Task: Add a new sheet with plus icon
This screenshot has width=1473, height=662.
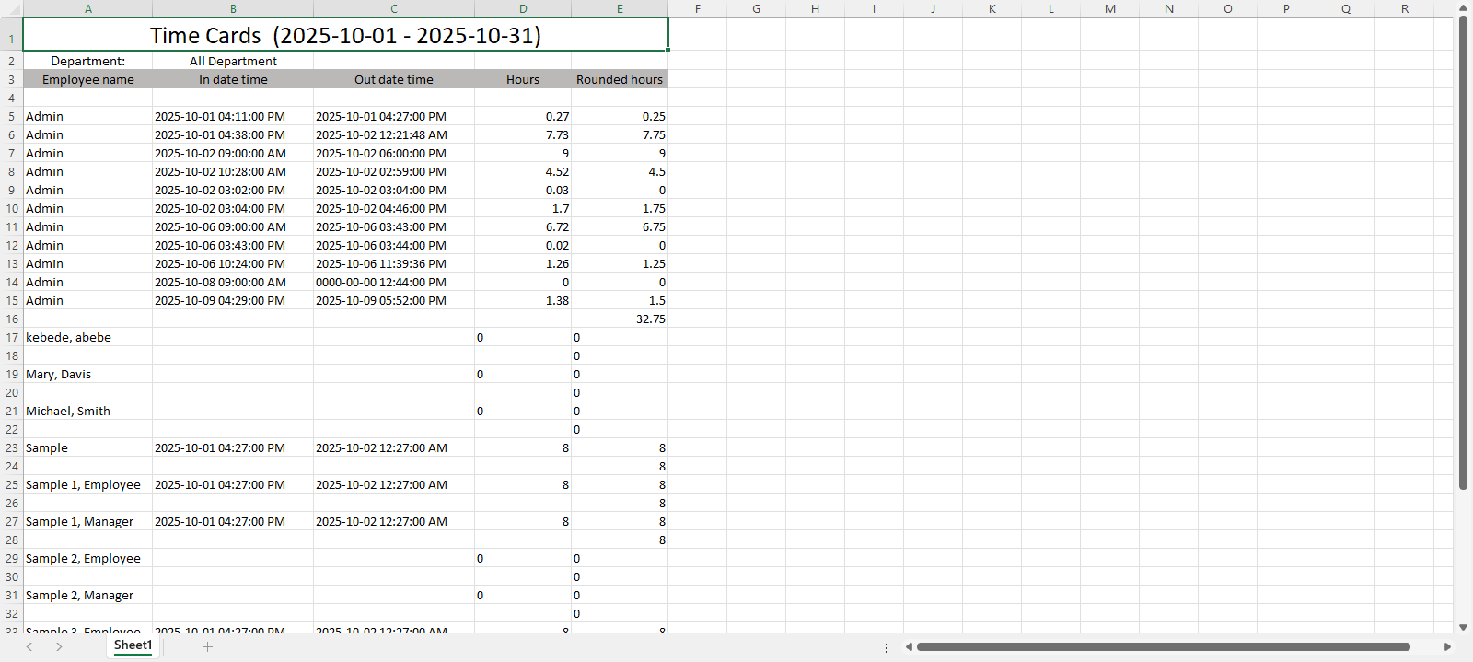Action: (207, 646)
